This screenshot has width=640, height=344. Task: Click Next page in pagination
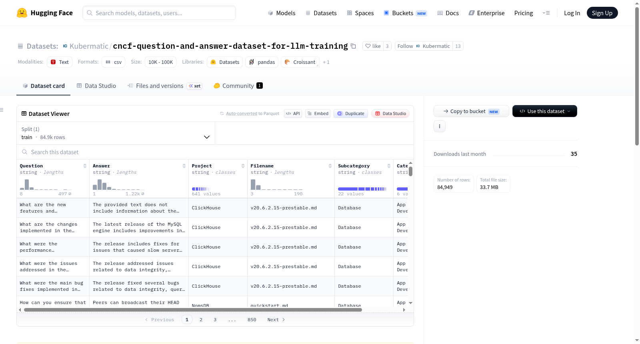click(x=276, y=320)
